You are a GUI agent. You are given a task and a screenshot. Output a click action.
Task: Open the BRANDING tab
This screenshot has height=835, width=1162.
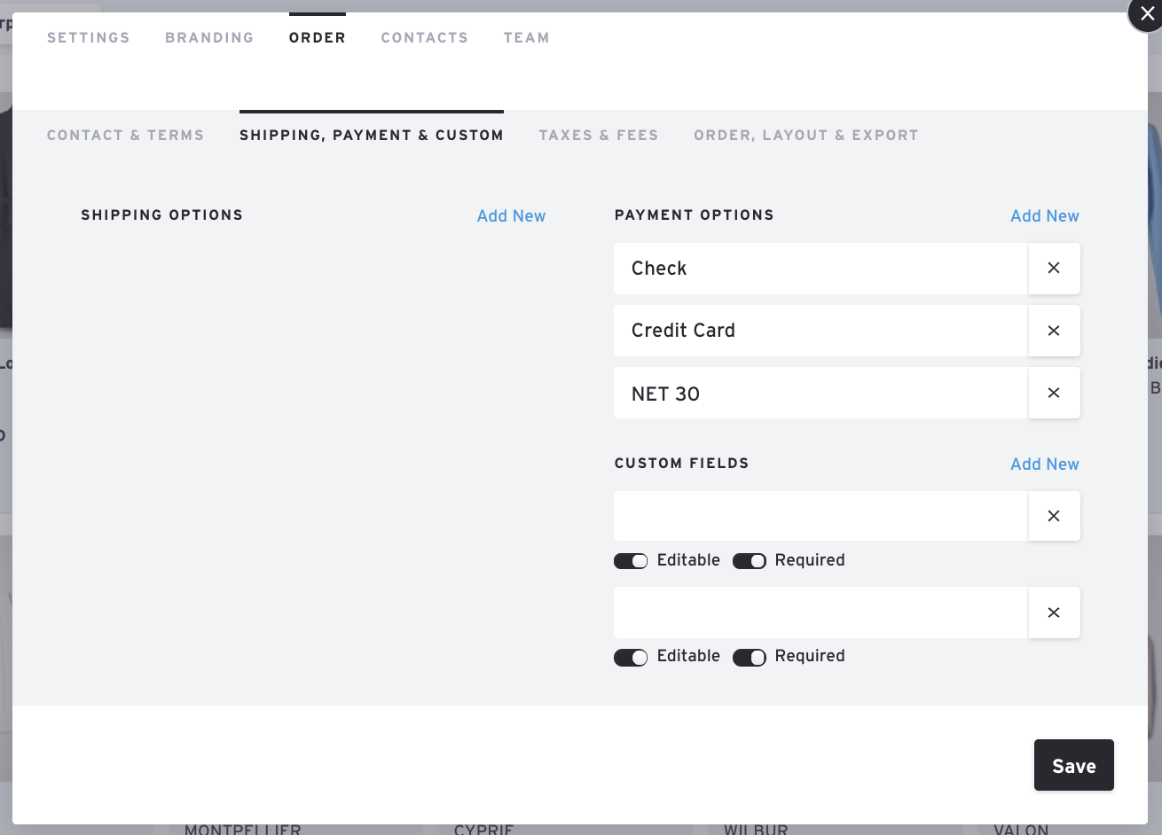(x=209, y=37)
